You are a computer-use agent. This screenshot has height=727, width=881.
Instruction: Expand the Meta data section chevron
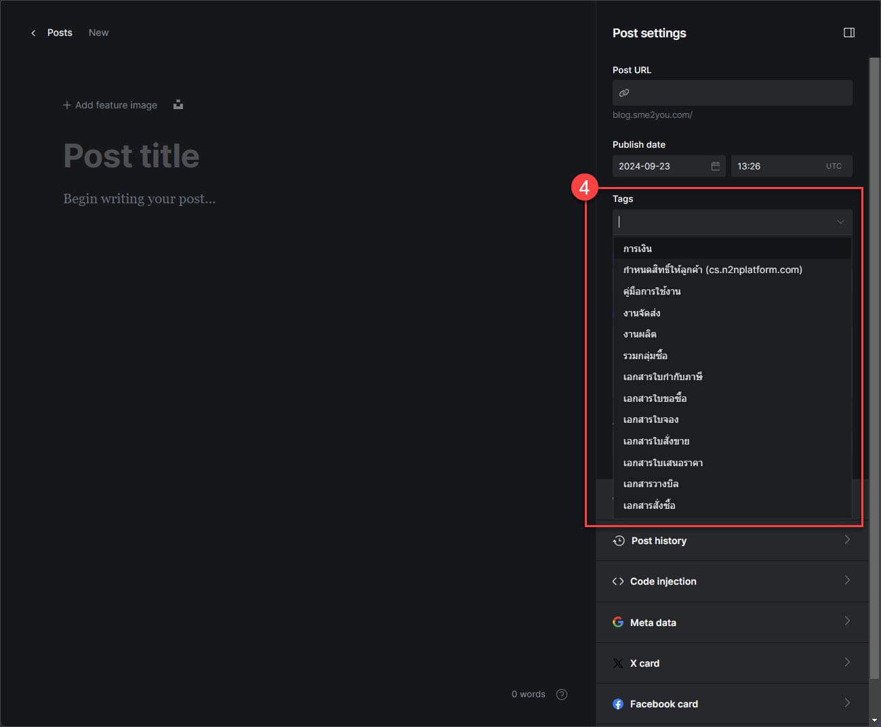click(x=847, y=621)
